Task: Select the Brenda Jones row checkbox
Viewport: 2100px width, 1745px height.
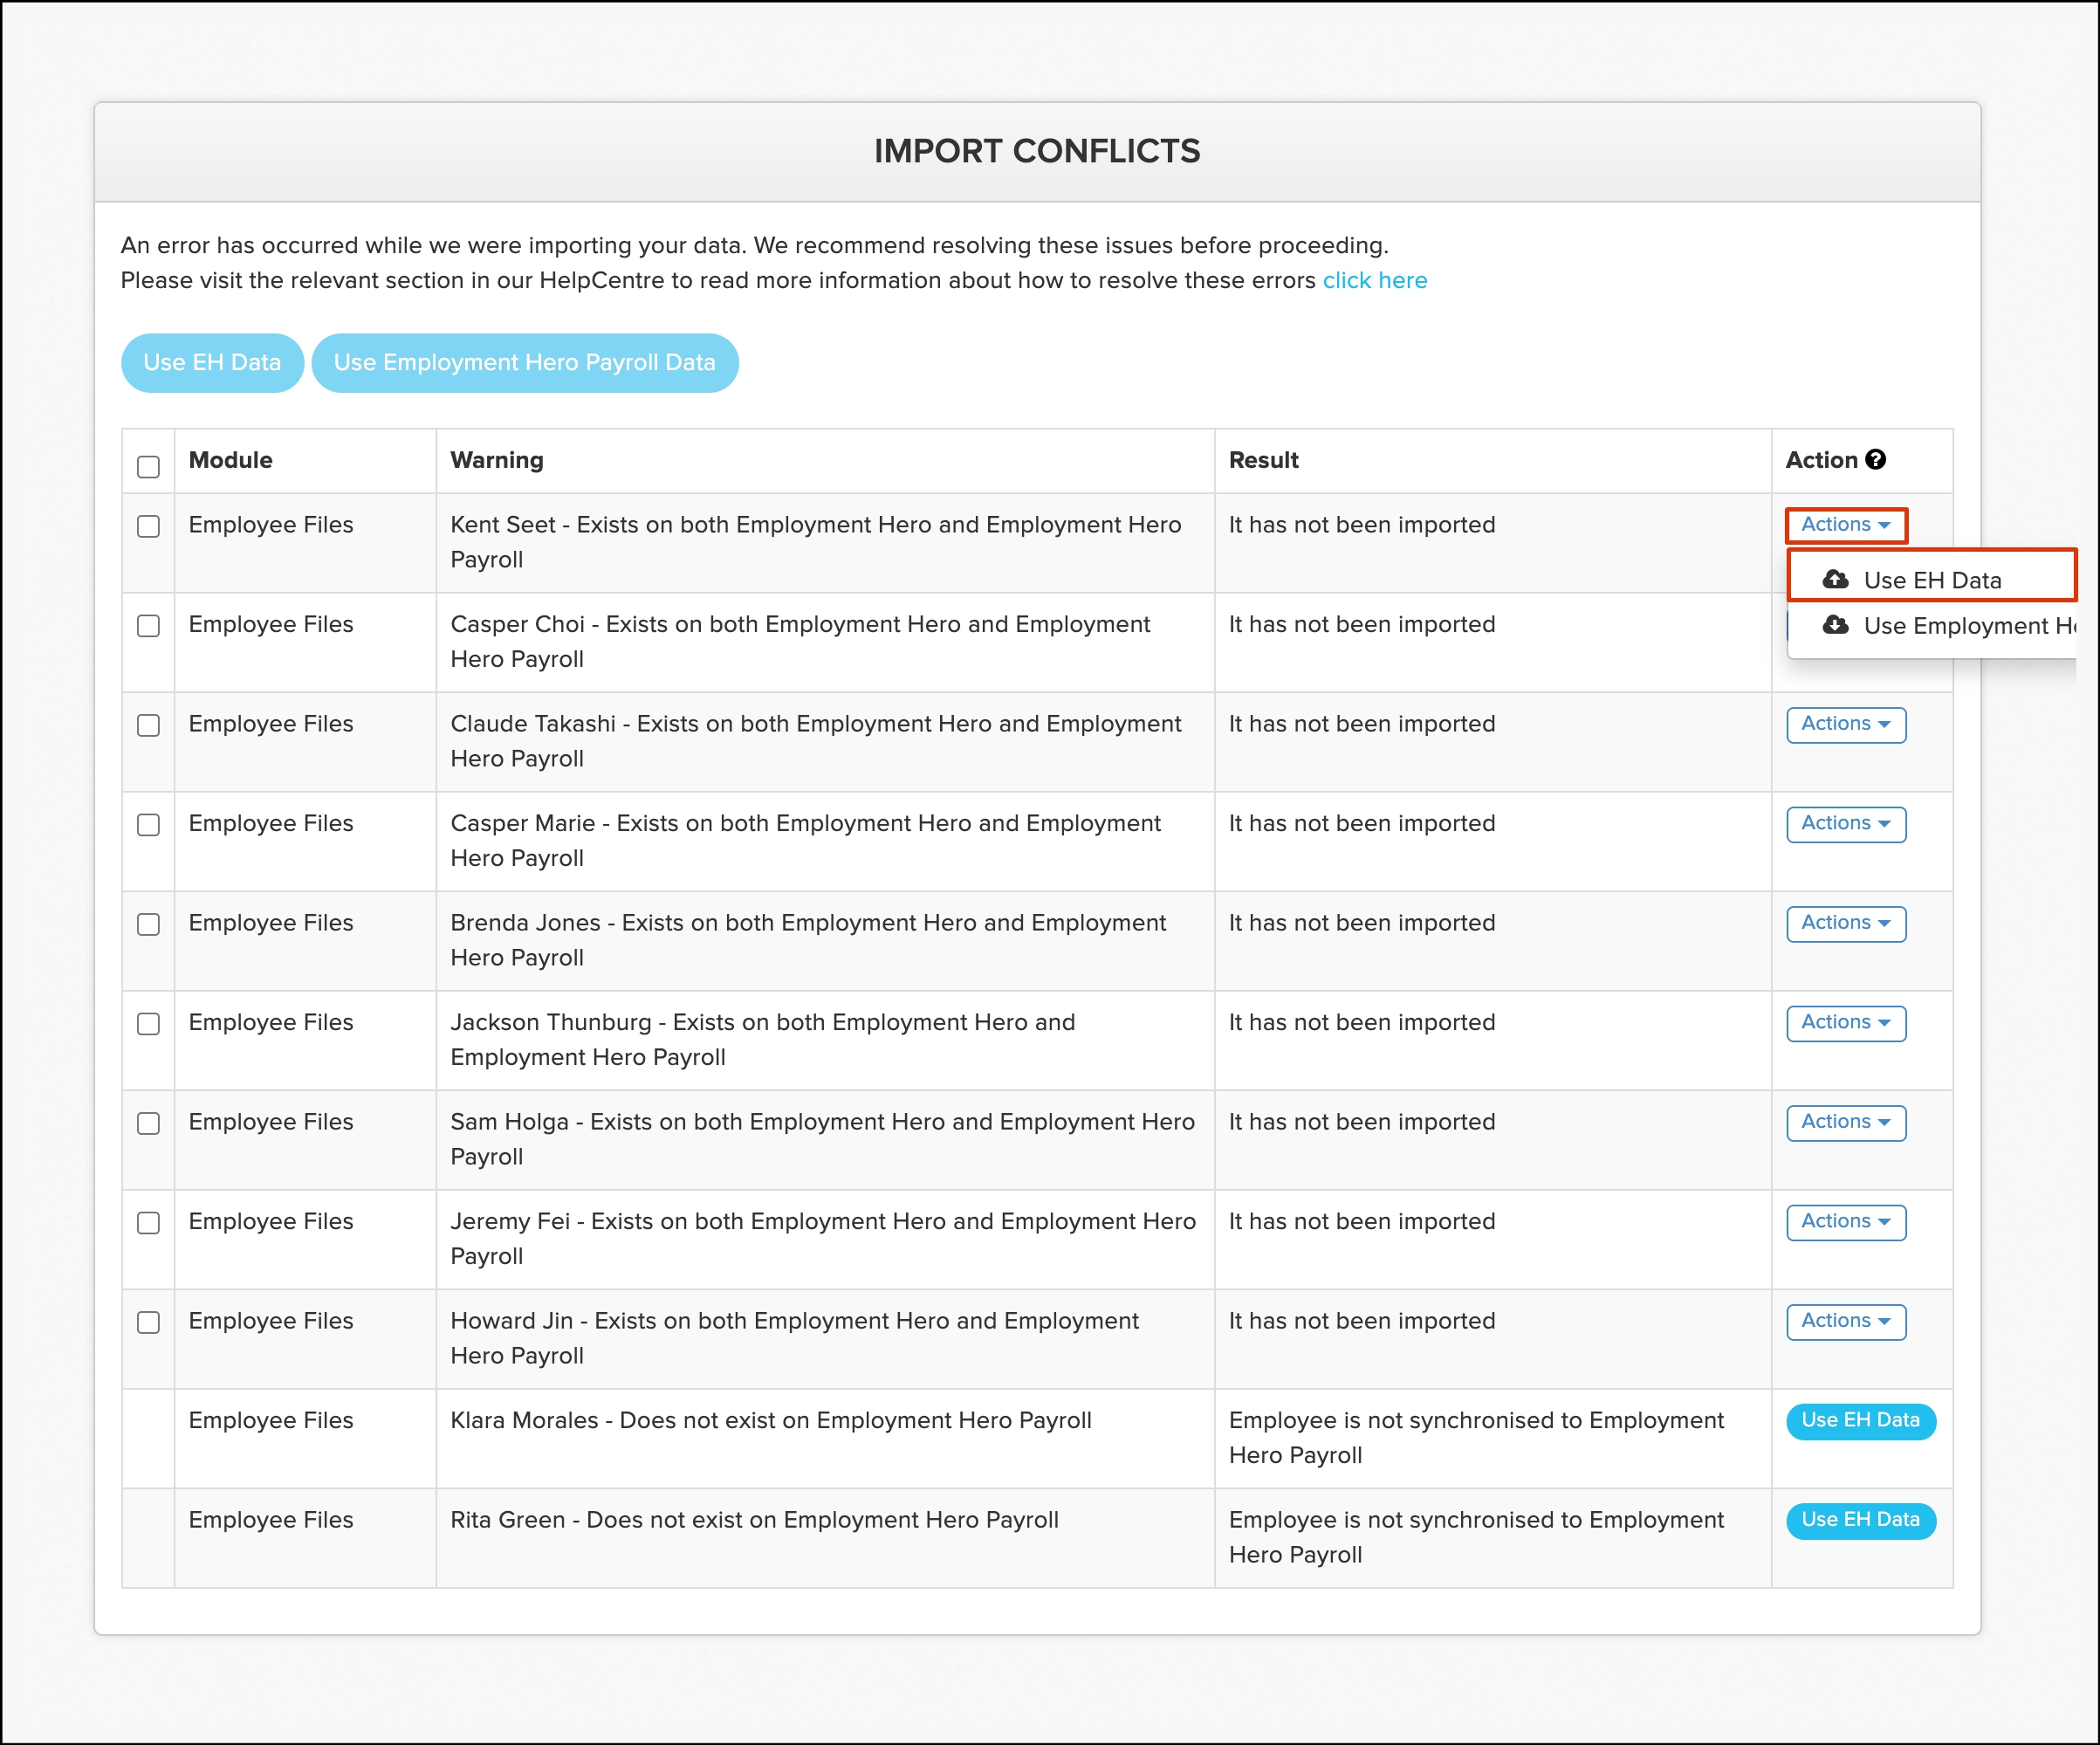Action: pyautogui.click(x=148, y=924)
